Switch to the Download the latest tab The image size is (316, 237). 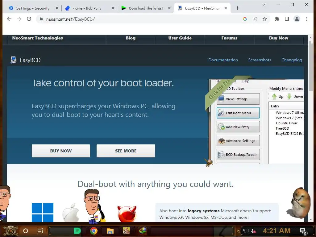(146, 8)
